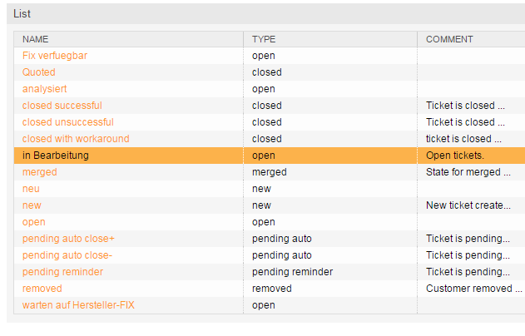
Task: Open the 'neu' state link
Action: pos(31,189)
